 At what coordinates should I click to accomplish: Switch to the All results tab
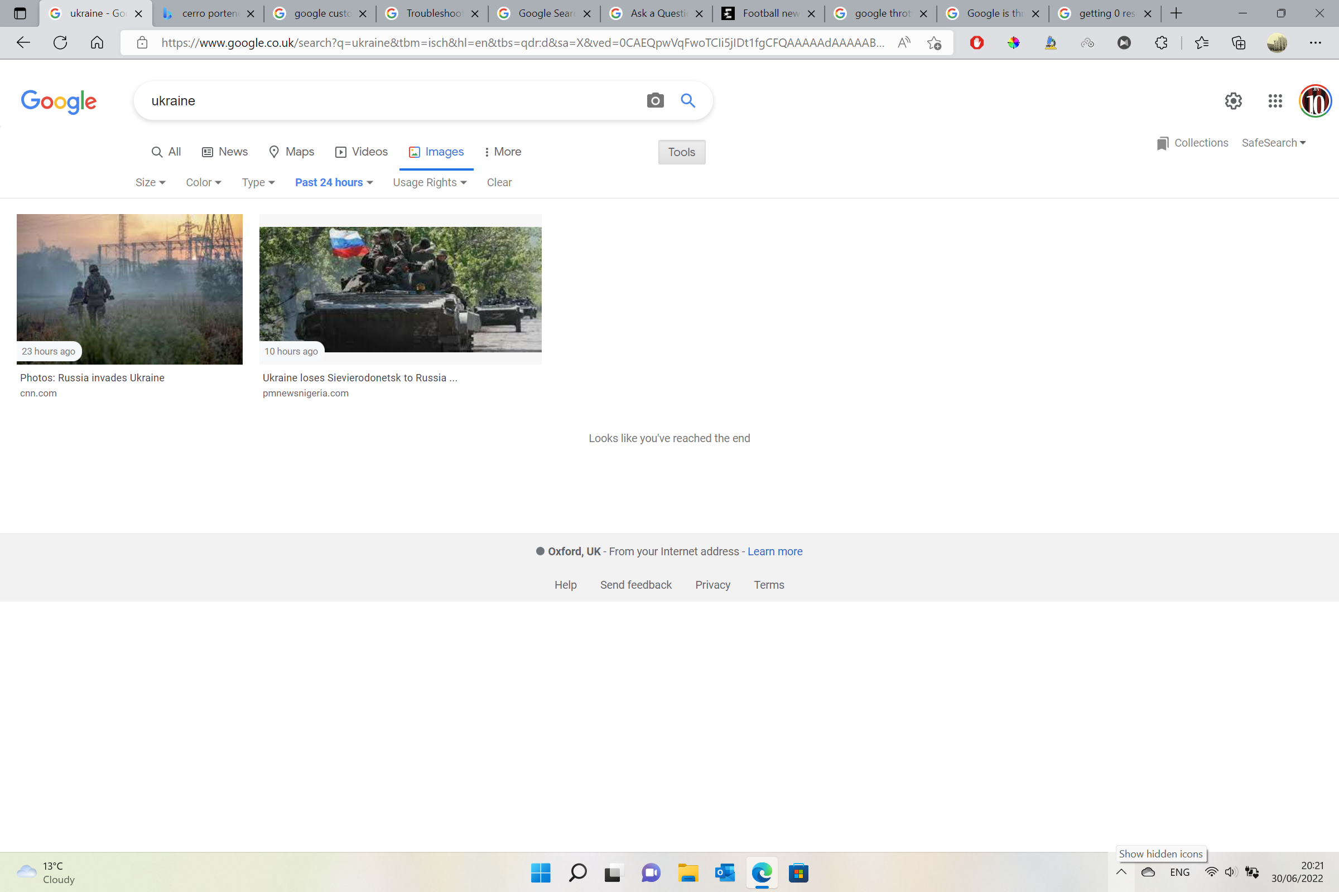166,152
